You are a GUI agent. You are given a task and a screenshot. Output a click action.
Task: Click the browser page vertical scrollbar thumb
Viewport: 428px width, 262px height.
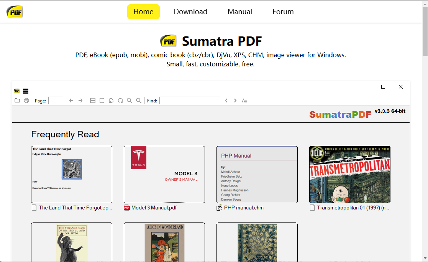(425, 31)
